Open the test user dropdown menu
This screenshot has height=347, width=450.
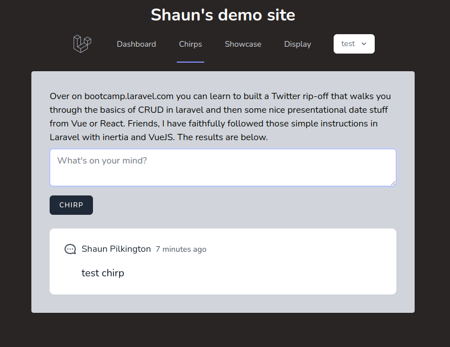pos(354,44)
